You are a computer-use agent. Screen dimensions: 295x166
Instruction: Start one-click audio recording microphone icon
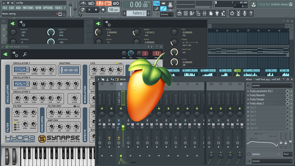click(x=244, y=13)
